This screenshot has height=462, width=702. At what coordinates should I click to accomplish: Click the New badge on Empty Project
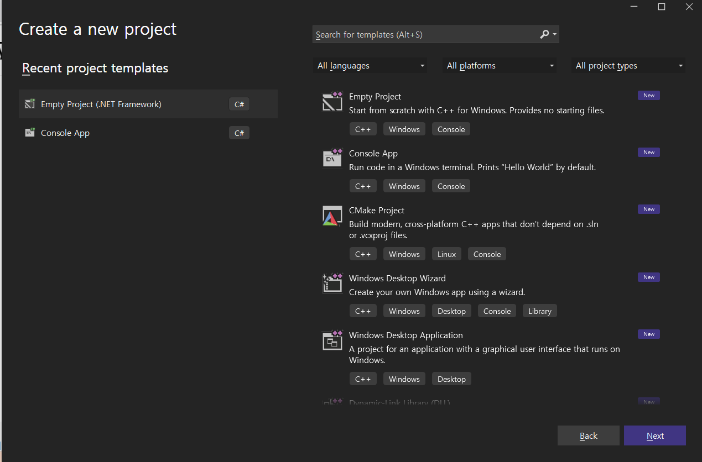[649, 96]
